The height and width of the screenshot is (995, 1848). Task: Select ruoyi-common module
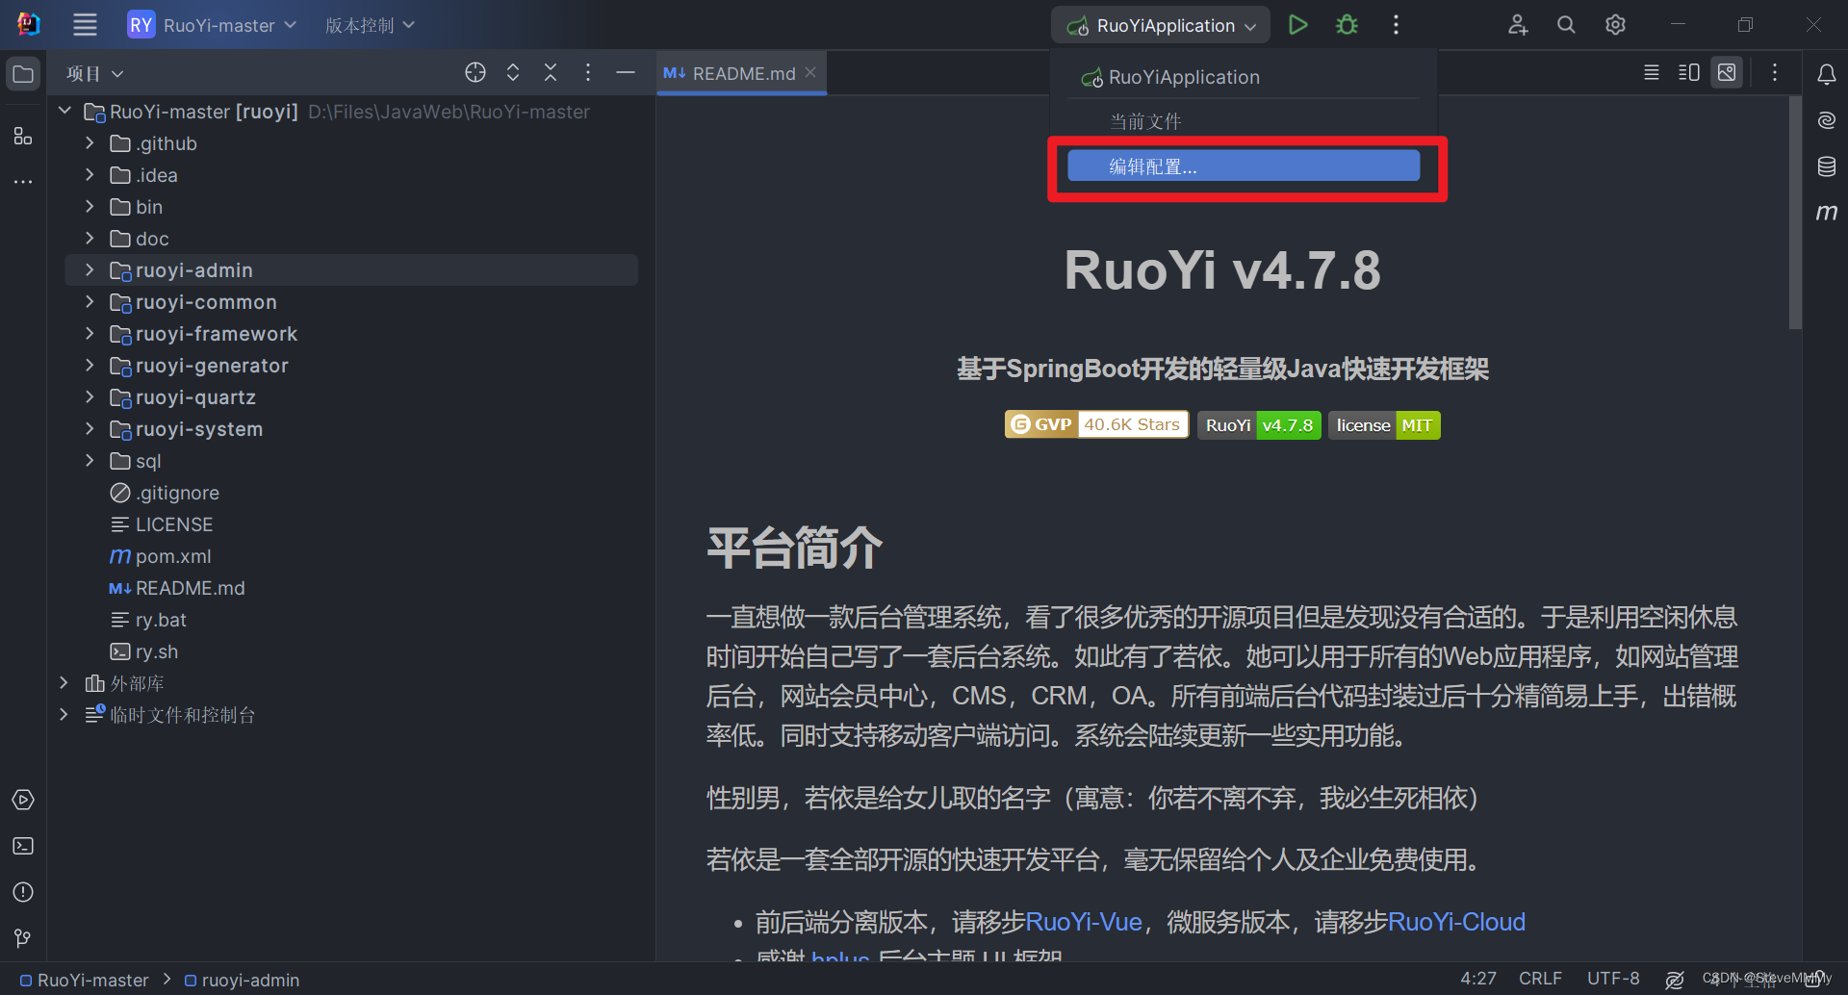(x=206, y=302)
